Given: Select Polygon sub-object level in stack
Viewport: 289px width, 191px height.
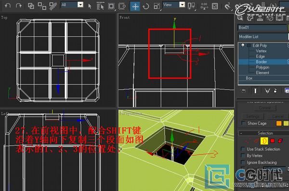Looking at the screenshot, I should point(263,68).
